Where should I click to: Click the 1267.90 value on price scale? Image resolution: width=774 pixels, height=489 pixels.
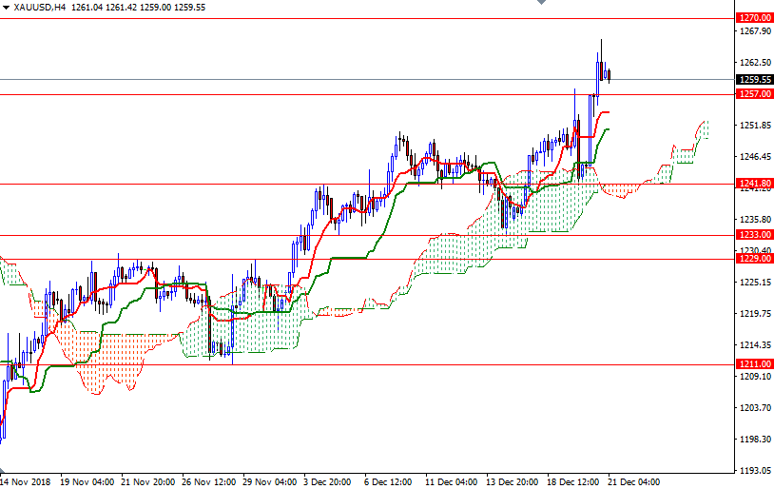(754, 31)
